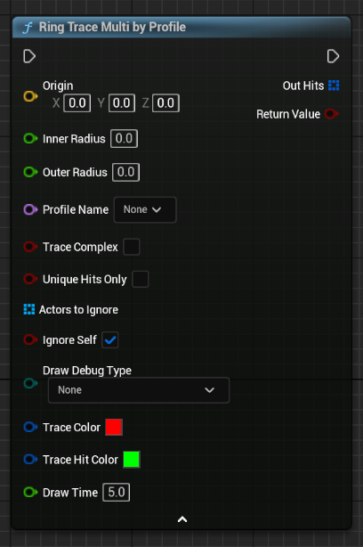Open the Profile Name dropdown
This screenshot has height=547, width=363.
click(145, 209)
